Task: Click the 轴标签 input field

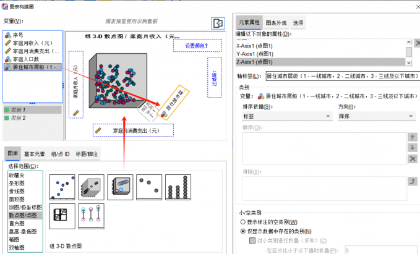Action: click(x=343, y=76)
